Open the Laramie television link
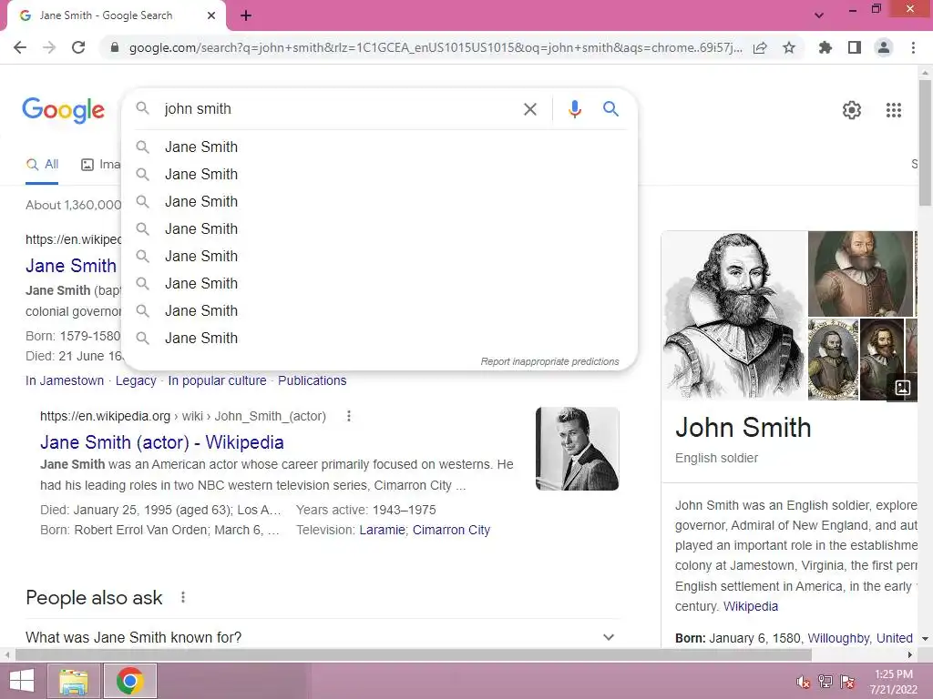This screenshot has height=699, width=933. point(382,530)
